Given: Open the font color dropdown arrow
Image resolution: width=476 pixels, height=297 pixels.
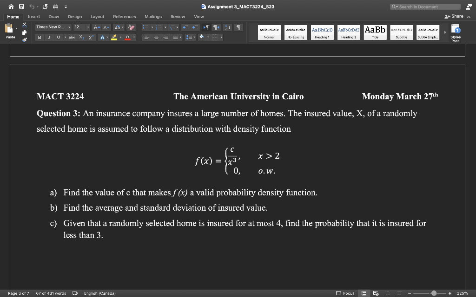Looking at the screenshot, I should coord(134,37).
